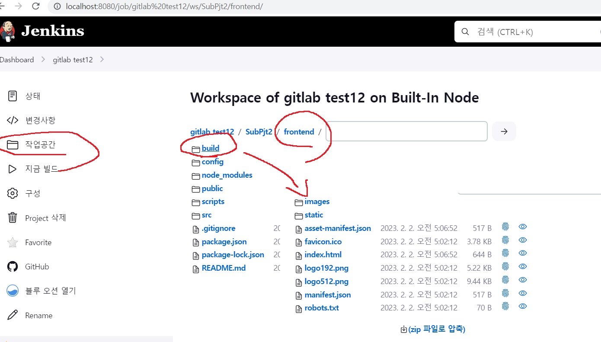Click the trash icon for Project 삭제
The width and height of the screenshot is (601, 342).
(x=13, y=217)
